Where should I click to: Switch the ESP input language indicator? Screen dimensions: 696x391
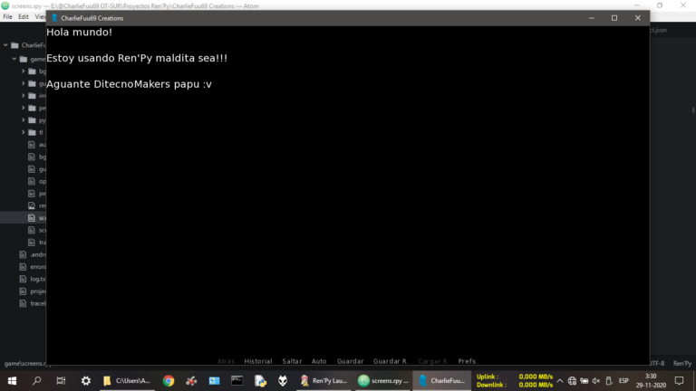(623, 381)
